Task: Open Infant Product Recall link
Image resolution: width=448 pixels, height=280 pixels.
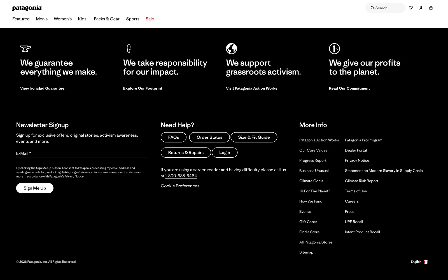Action: tap(362, 232)
